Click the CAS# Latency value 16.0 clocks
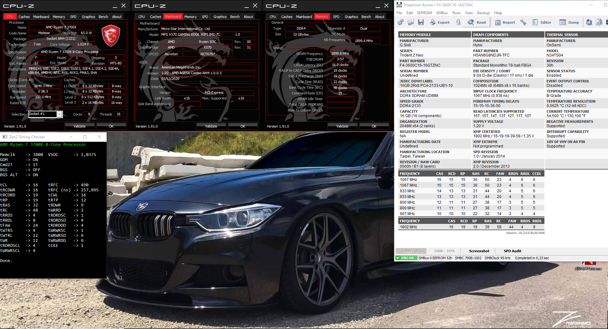 [340, 65]
